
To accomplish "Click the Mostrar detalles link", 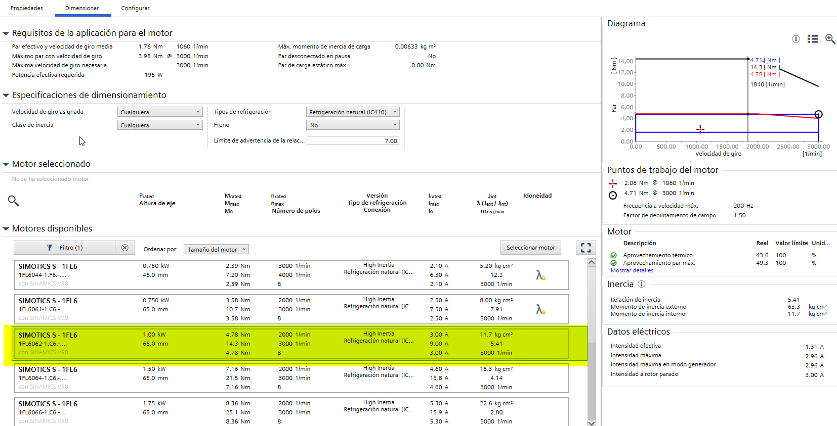I will pyautogui.click(x=632, y=270).
